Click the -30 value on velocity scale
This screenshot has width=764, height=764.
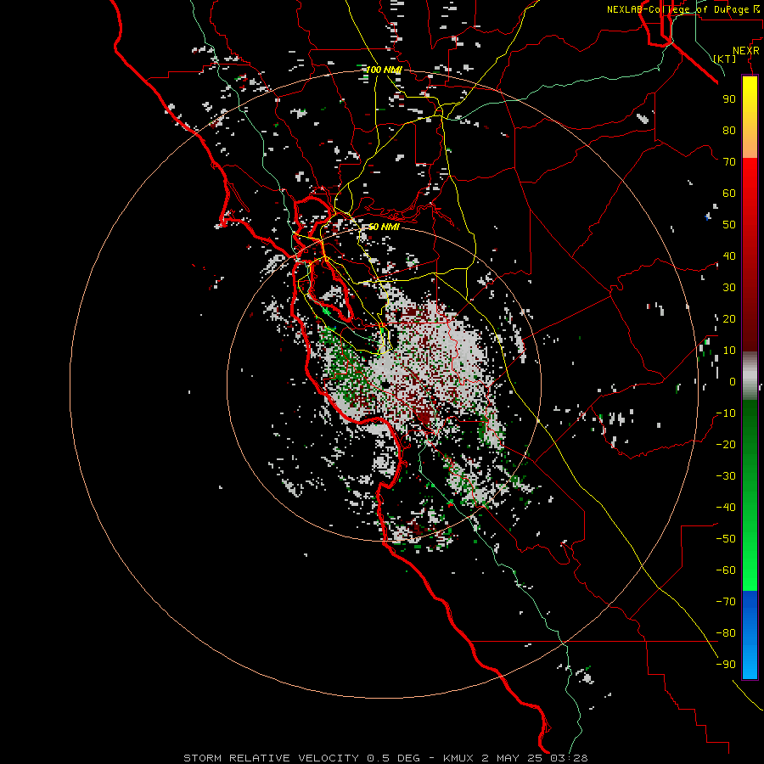pyautogui.click(x=726, y=476)
